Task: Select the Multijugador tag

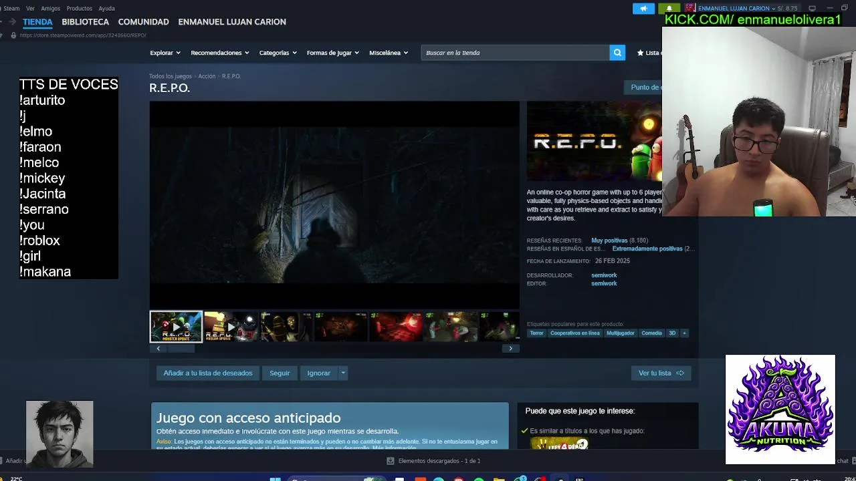Action: (x=620, y=333)
